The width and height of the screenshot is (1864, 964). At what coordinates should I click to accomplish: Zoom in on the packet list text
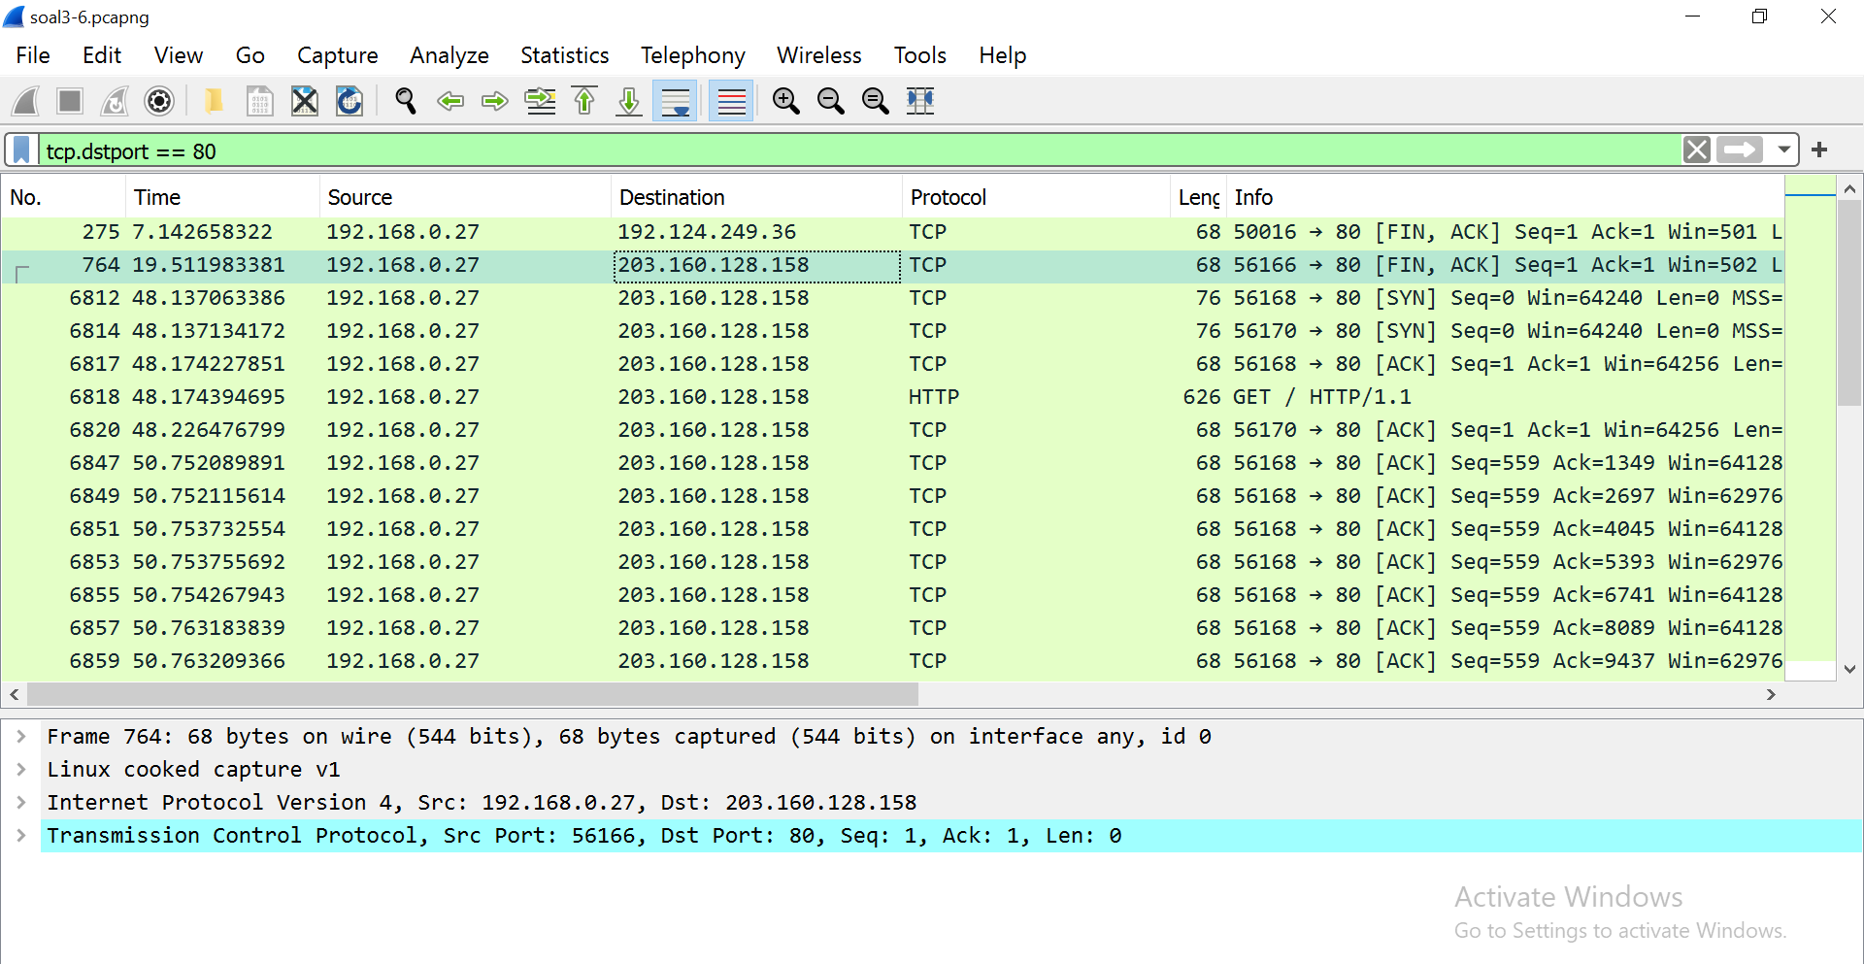785,101
